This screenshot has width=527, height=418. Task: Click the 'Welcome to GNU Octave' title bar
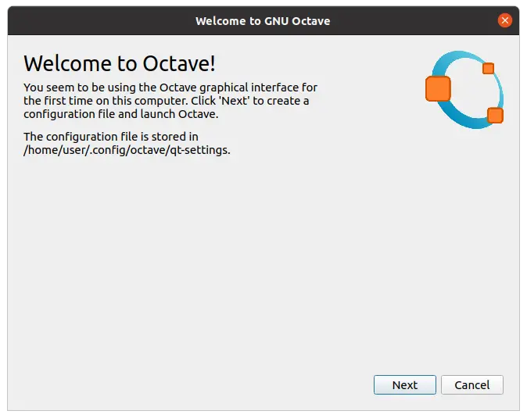point(263,21)
